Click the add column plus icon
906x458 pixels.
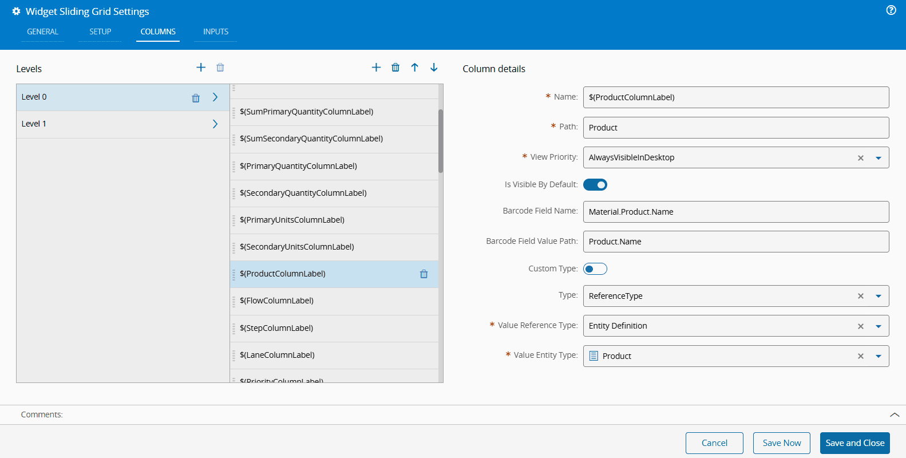(x=376, y=68)
